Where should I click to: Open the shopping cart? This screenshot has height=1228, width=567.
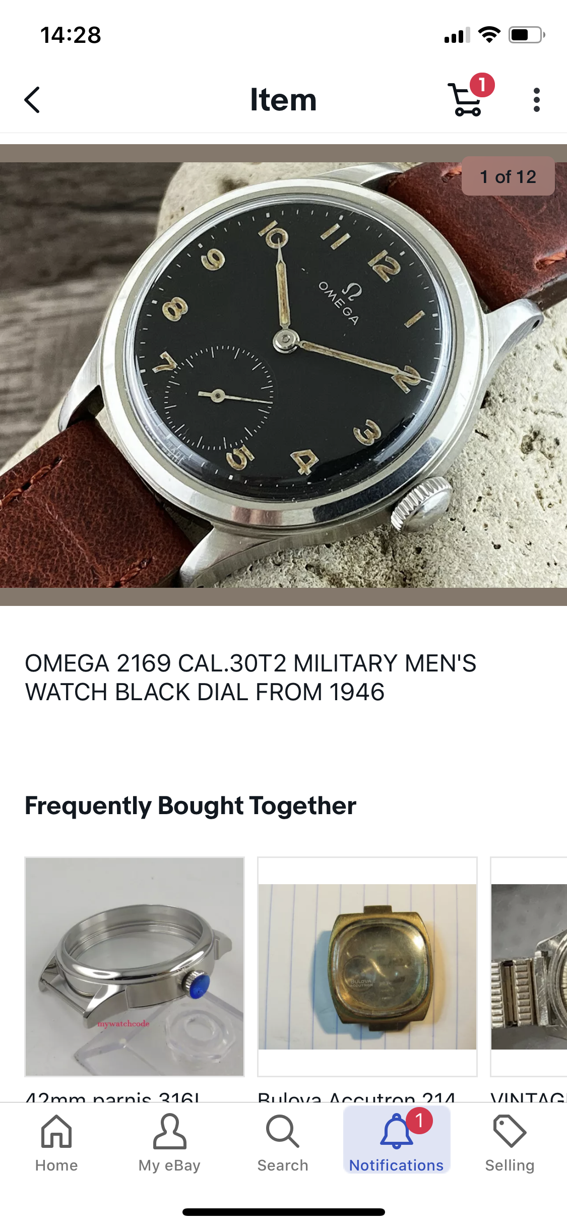[x=466, y=100]
